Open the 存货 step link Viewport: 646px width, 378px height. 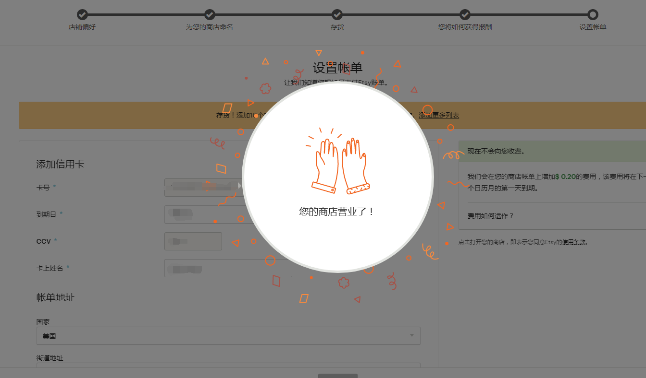(337, 27)
